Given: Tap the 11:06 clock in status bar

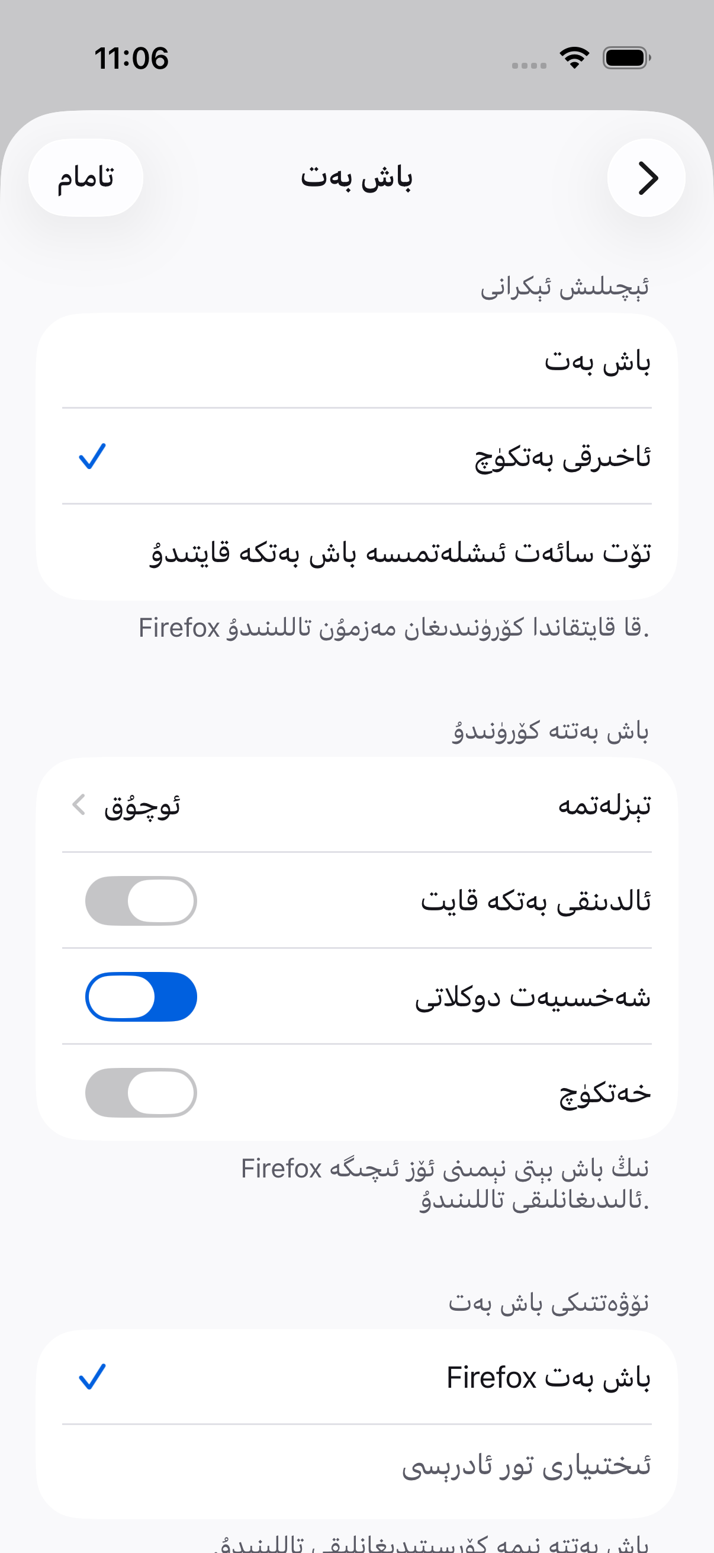Looking at the screenshot, I should [x=131, y=59].
